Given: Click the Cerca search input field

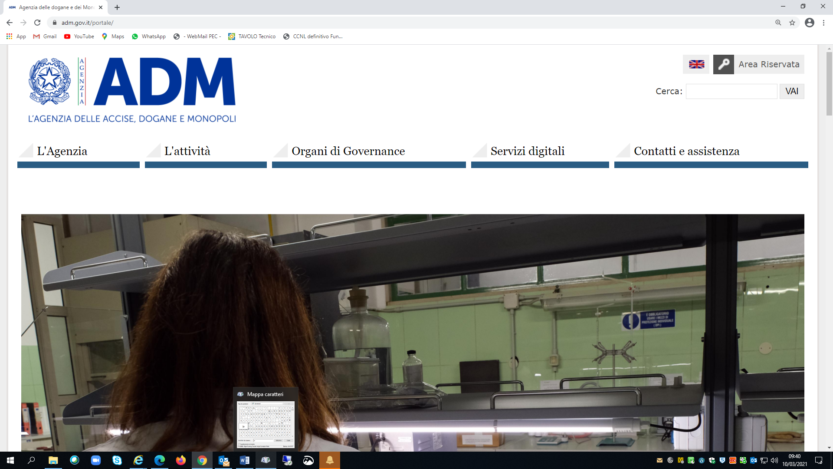Looking at the screenshot, I should (x=731, y=91).
